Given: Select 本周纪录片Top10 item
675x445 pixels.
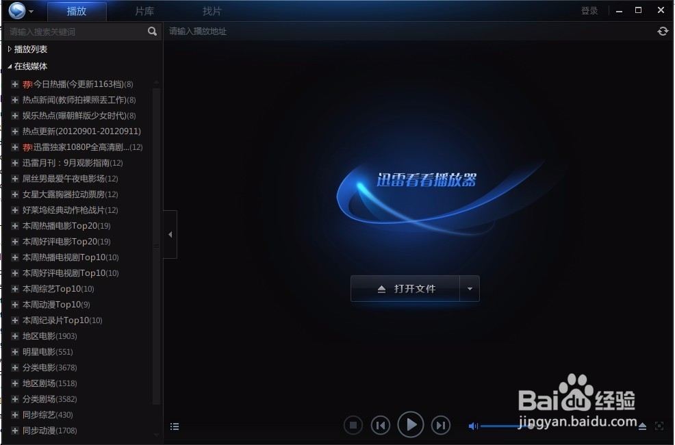Looking at the screenshot, I should pyautogui.click(x=62, y=320).
